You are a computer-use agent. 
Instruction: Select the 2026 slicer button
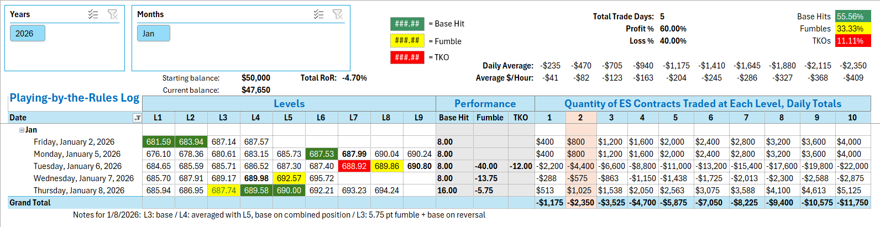[x=27, y=34]
